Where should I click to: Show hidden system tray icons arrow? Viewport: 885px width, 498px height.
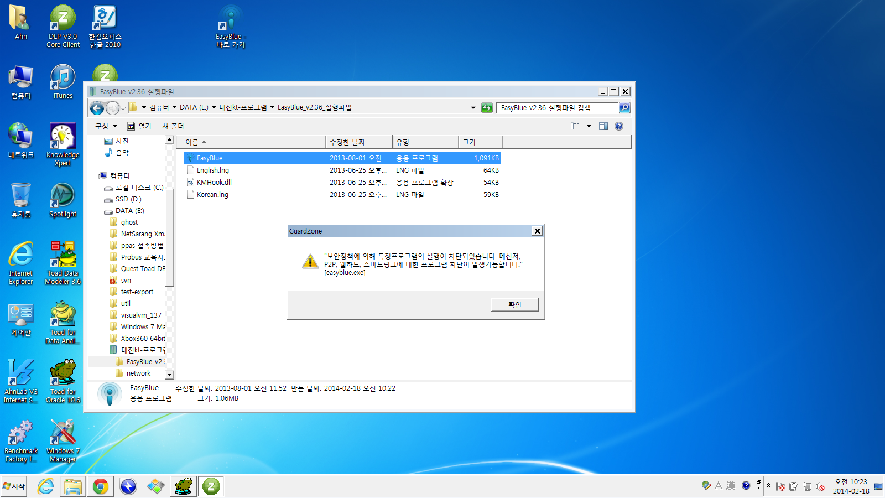click(768, 486)
